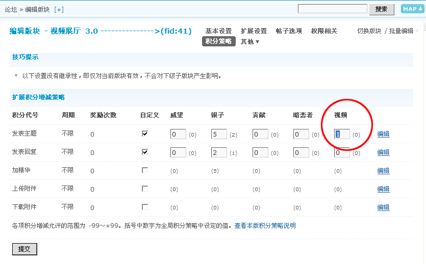Image resolution: width=426 pixels, height=264 pixels.
Task: Click the [+] icon beside 编辑版块
Action: [x=59, y=10]
